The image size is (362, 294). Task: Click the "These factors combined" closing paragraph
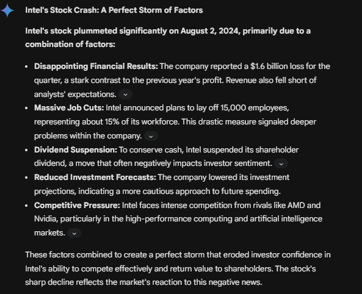click(178, 268)
